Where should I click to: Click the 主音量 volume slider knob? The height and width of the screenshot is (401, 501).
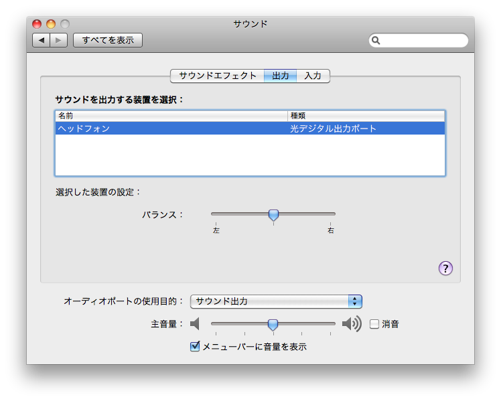(x=273, y=325)
